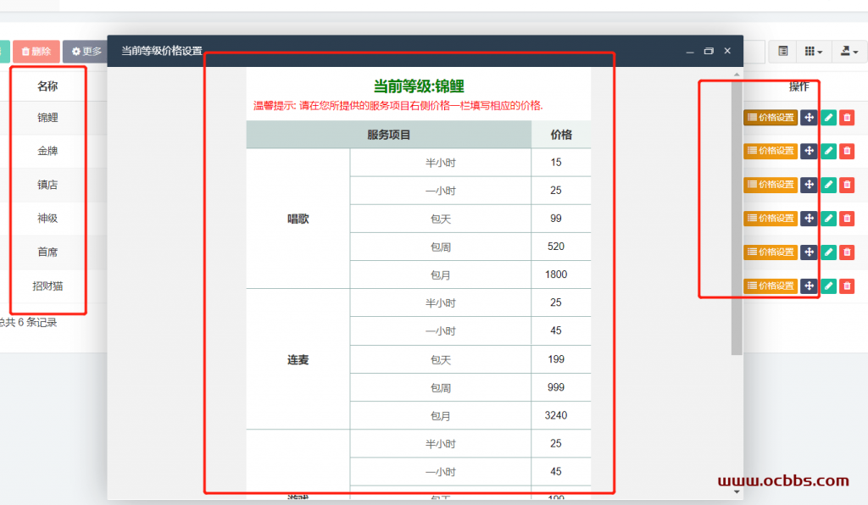
Task: Select the 神级 name cell
Action: point(47,218)
